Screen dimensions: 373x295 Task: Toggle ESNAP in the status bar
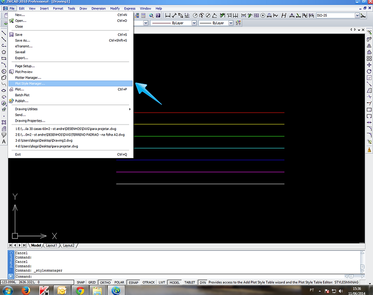pos(134,282)
